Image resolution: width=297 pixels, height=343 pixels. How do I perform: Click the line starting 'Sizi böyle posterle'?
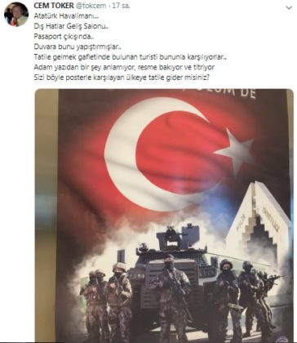[x=122, y=78]
